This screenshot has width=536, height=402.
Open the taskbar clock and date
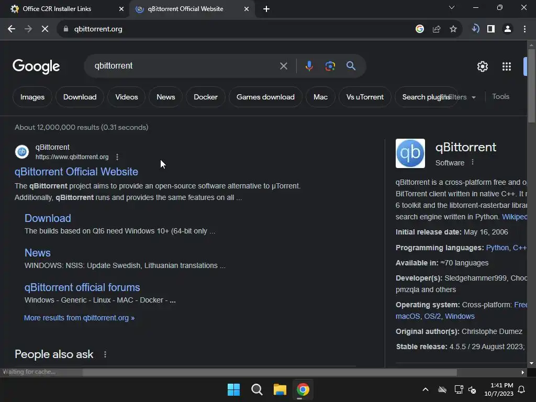[x=499, y=389]
